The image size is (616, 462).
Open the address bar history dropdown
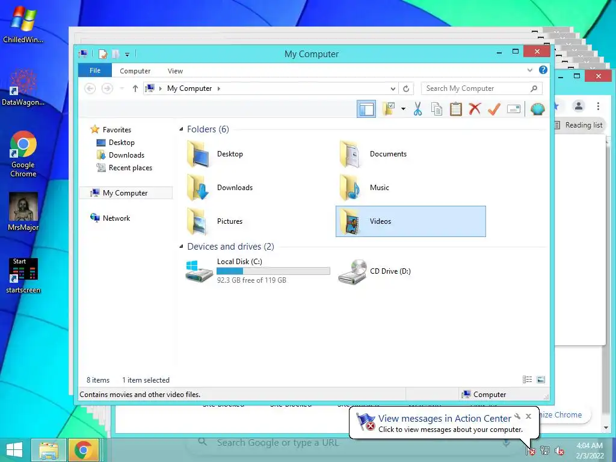392,88
